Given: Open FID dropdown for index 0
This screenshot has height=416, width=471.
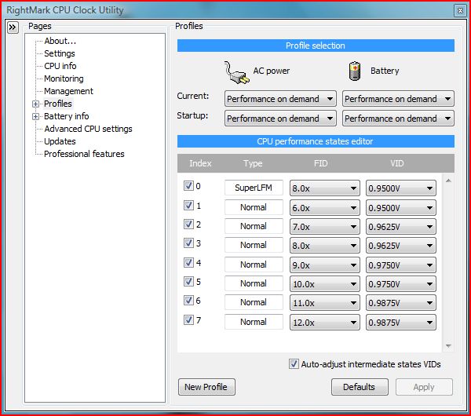Looking at the screenshot, I should coord(325,188).
